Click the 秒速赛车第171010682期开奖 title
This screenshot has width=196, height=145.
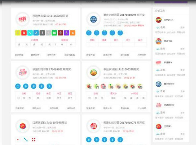(50, 16)
